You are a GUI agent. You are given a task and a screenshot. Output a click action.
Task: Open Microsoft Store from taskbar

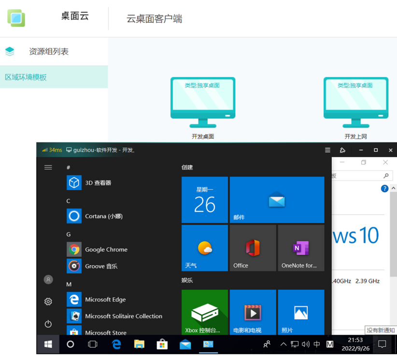tap(162, 344)
